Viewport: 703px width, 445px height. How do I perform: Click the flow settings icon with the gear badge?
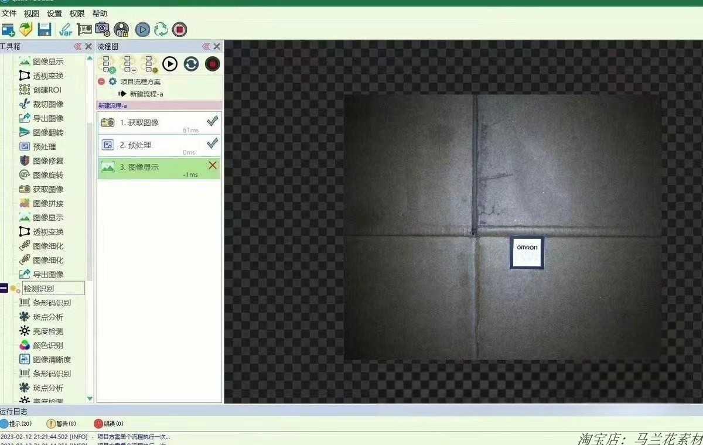click(x=149, y=64)
